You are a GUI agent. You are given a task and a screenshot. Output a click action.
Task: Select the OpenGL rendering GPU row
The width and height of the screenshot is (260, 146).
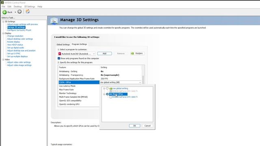click(x=79, y=104)
